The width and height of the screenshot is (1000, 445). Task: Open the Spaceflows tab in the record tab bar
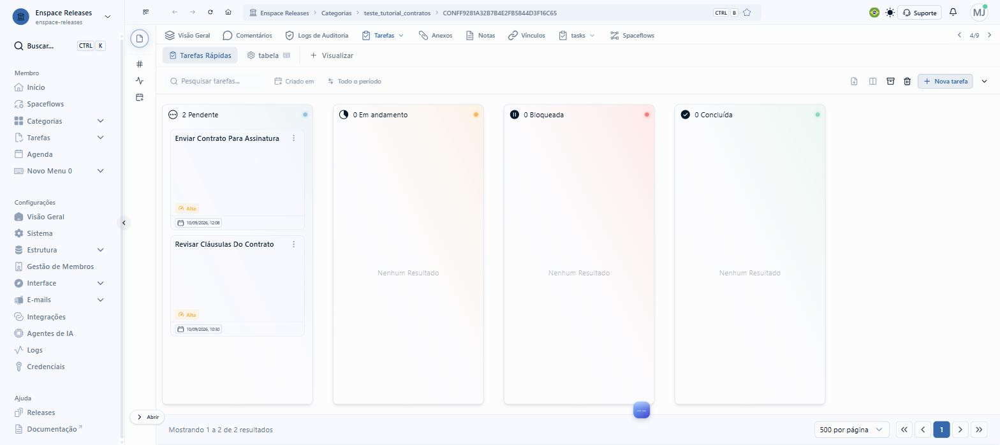tap(632, 36)
